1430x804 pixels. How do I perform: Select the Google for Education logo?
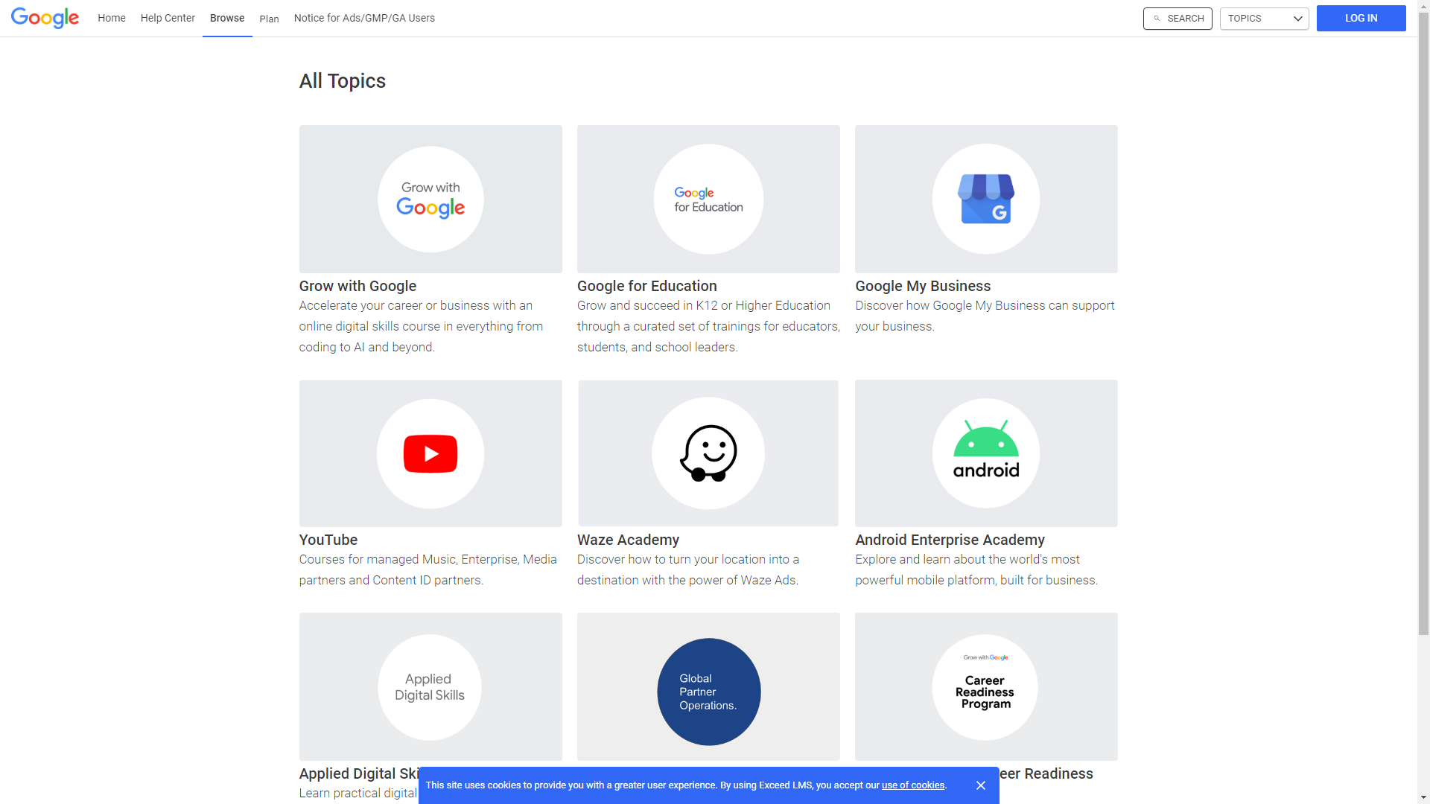[x=708, y=199]
